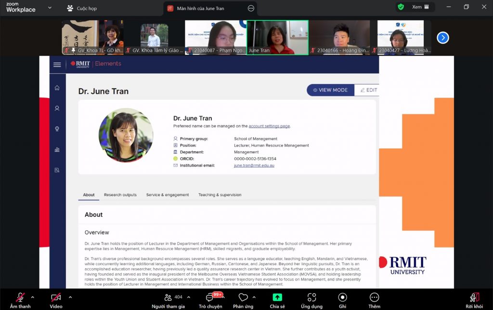Expand audio options arrow beside Âm thanh
The image size is (493, 310).
tap(33, 297)
